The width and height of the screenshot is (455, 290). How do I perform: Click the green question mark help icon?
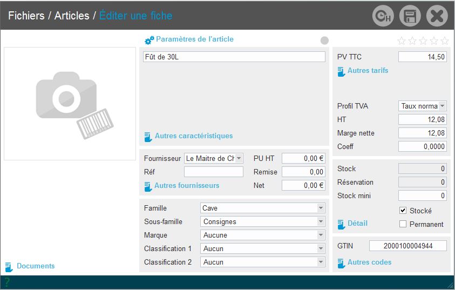pos(7,281)
